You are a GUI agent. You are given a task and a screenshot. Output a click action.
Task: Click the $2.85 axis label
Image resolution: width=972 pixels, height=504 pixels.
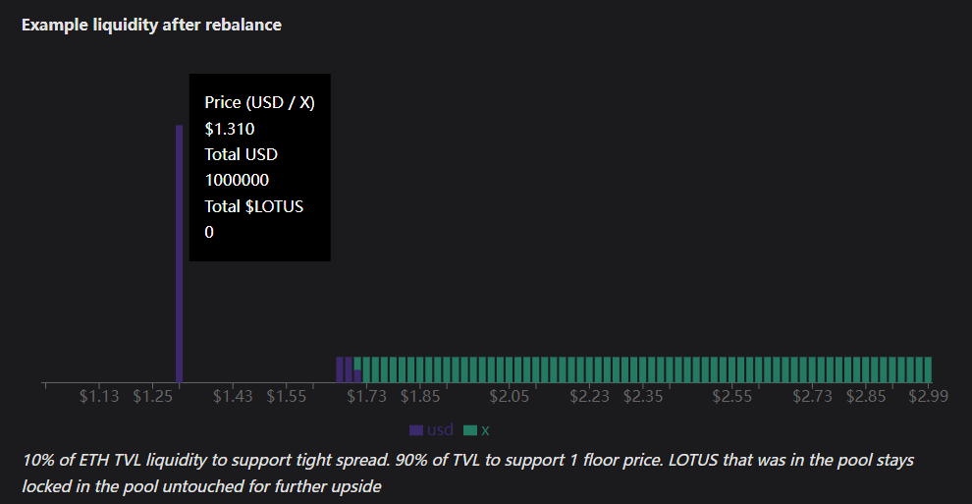coord(867,397)
